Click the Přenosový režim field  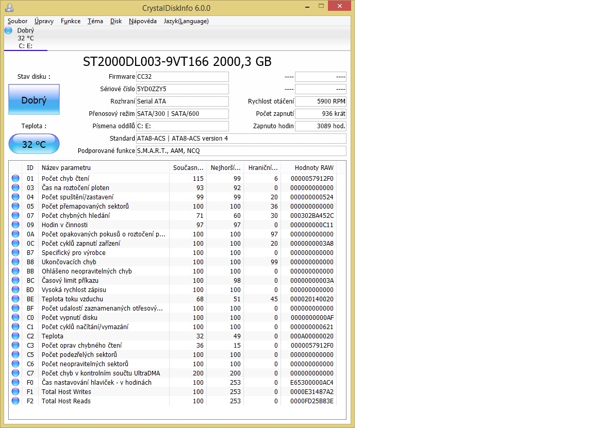[x=182, y=113]
